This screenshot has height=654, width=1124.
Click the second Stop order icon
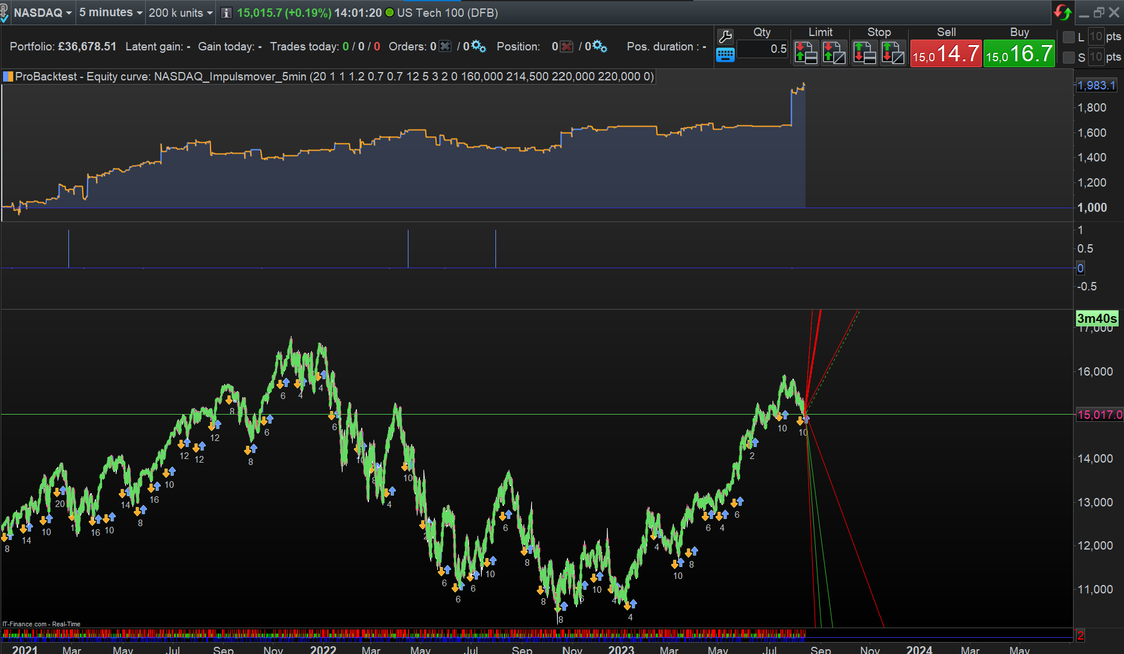892,53
